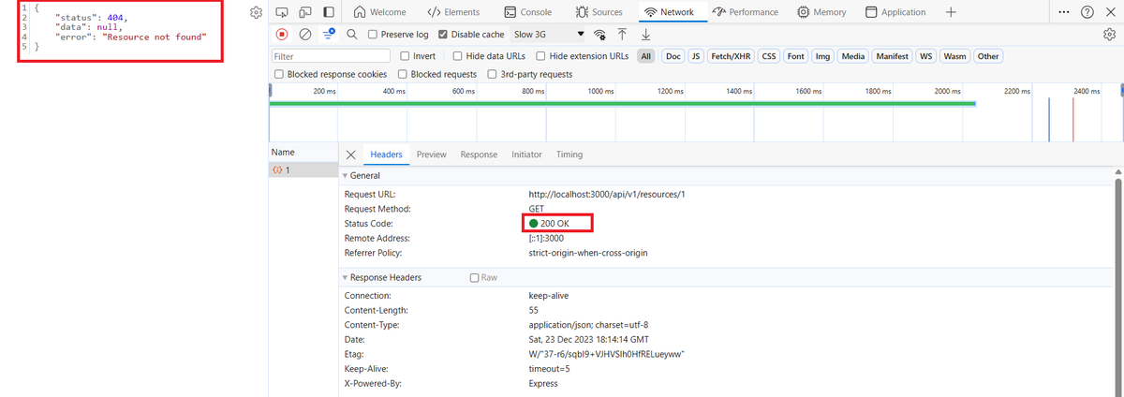
Task: Uncheck Disable cache checkbox
Action: point(444,35)
